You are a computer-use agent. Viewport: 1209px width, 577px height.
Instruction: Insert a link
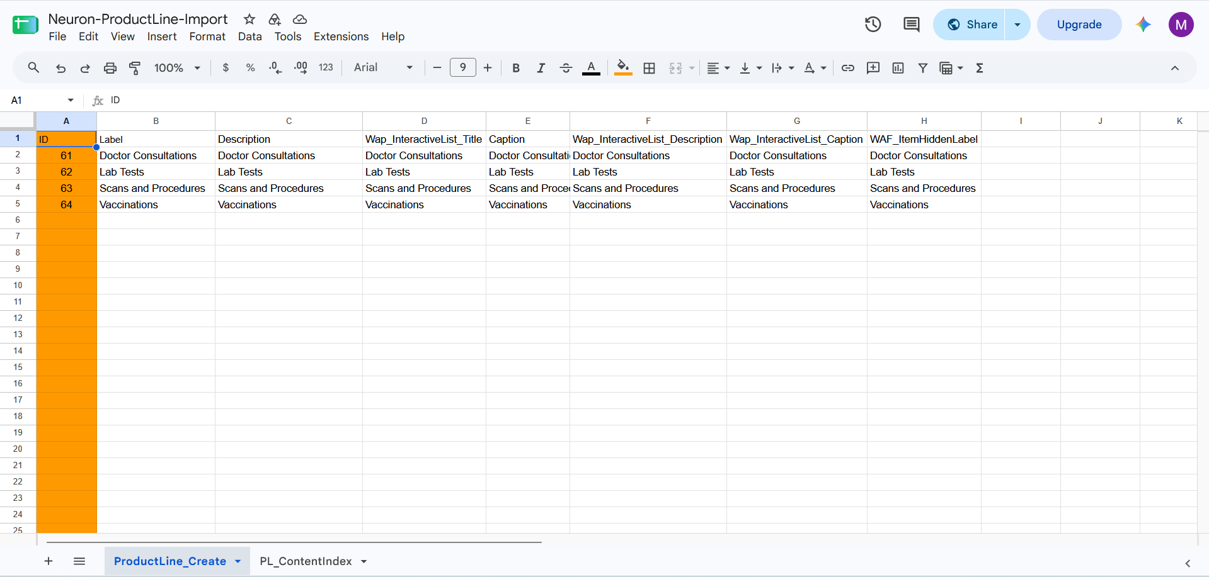(848, 68)
